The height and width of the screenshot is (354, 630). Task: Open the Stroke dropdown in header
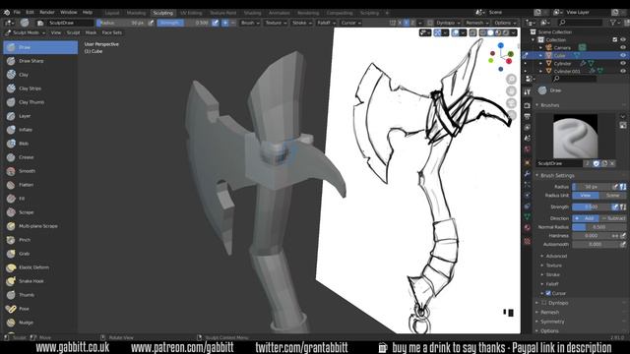click(302, 23)
